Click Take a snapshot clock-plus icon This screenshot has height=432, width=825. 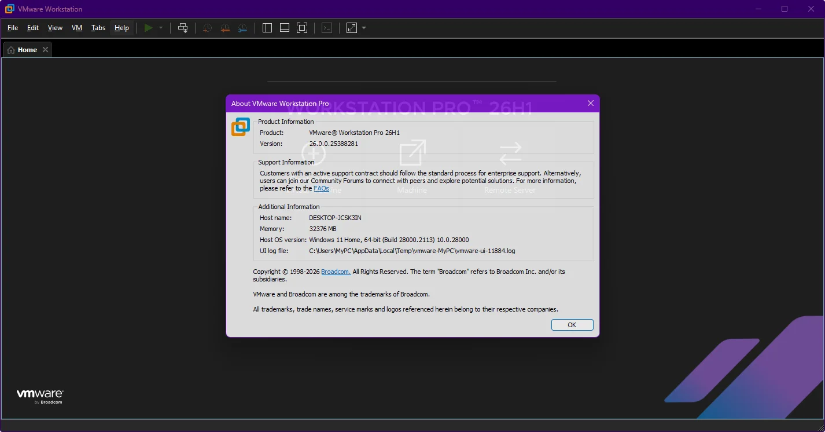coord(207,28)
